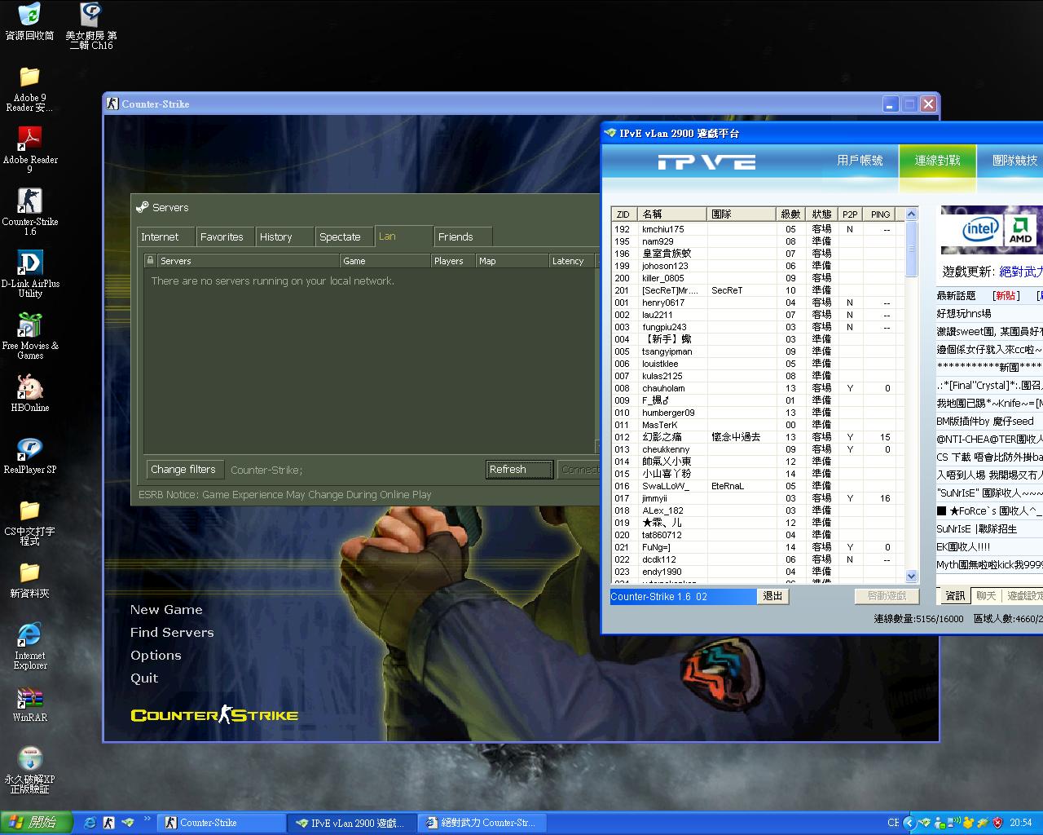
Task: Open the Free Movies & Games icon
Action: click(x=30, y=326)
